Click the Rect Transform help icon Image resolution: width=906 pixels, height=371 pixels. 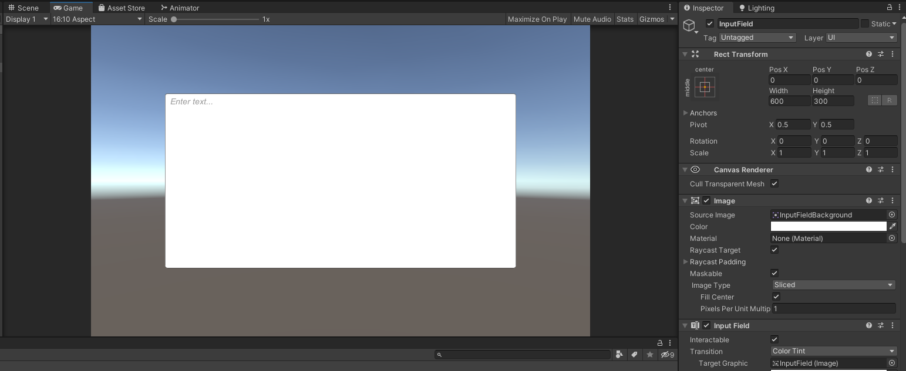(868, 53)
